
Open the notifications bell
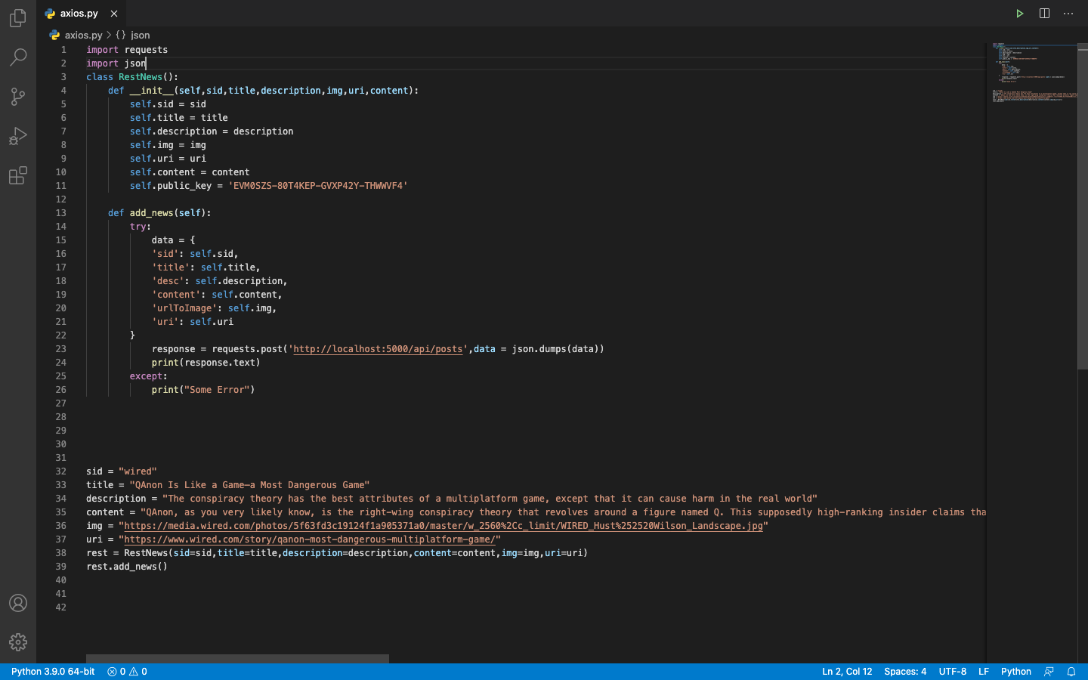click(x=1071, y=672)
